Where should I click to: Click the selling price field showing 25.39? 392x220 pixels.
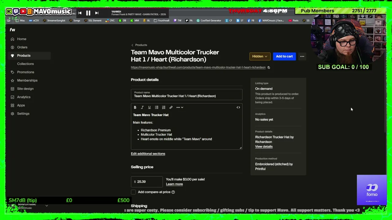pos(147,182)
